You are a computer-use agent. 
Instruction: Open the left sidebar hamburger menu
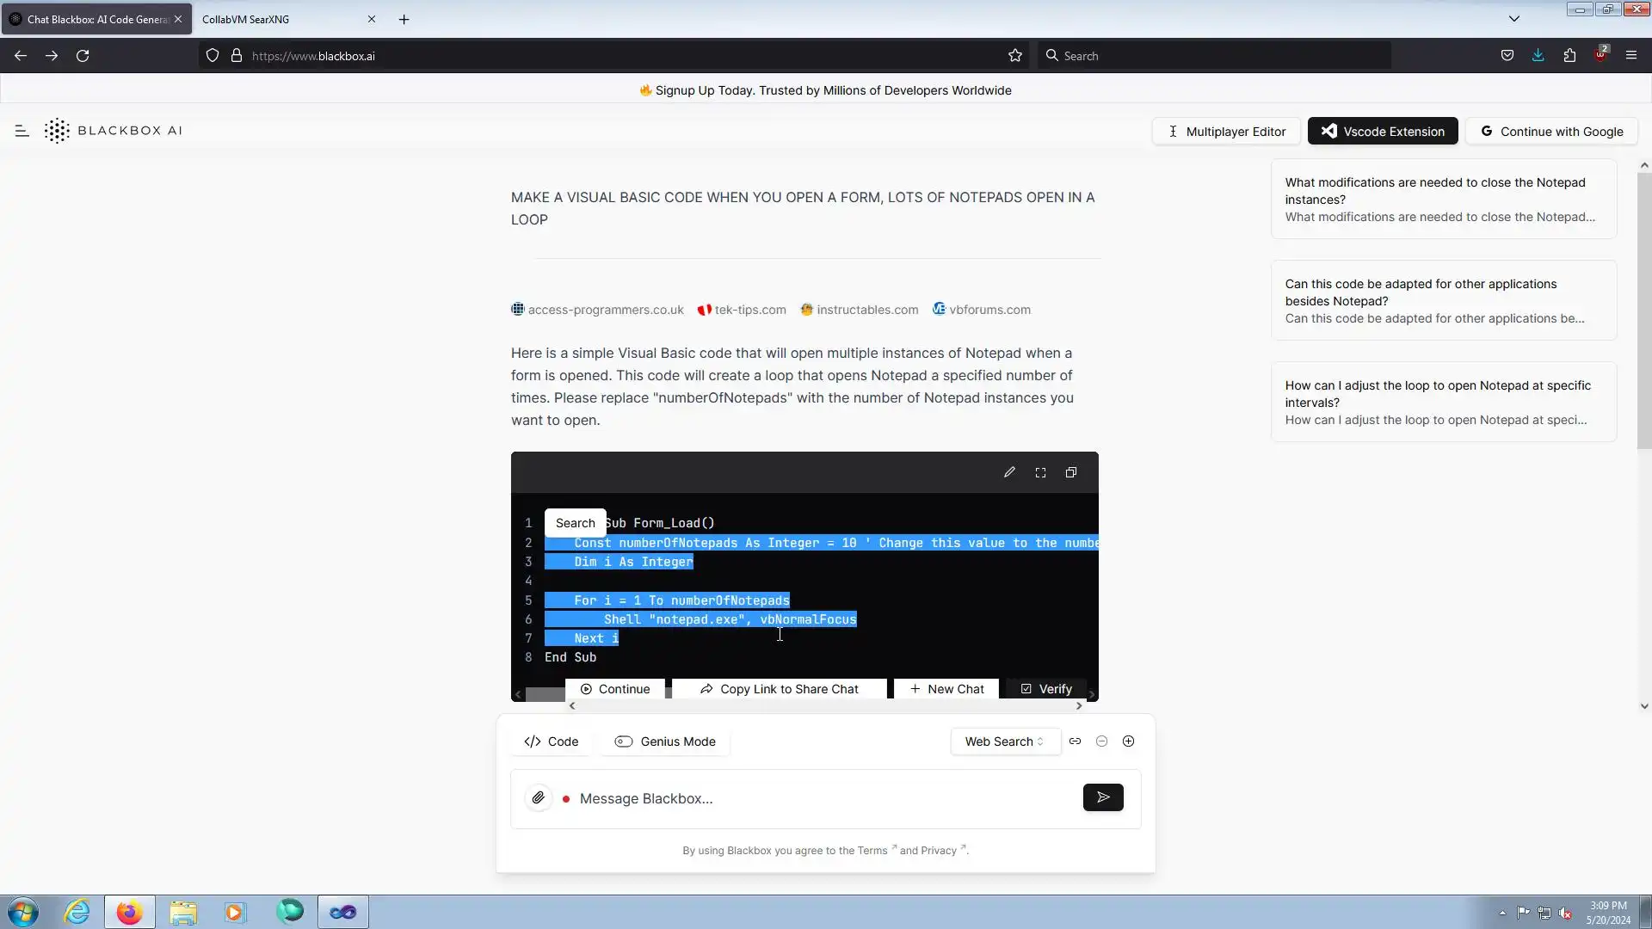point(22,131)
